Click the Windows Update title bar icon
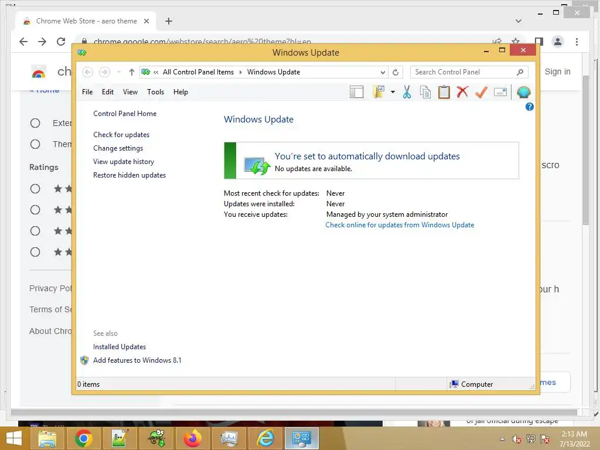Screen dimensions: 600x450 [82, 52]
